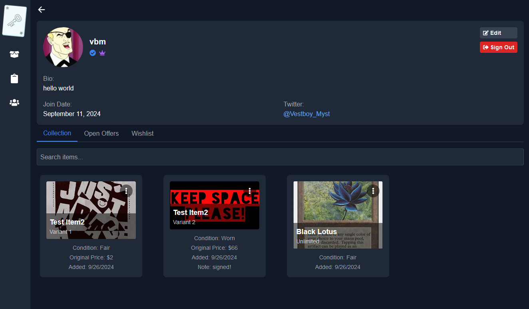Click 'September 11, 2024' join date
Image resolution: width=529 pixels, height=309 pixels.
click(72, 114)
